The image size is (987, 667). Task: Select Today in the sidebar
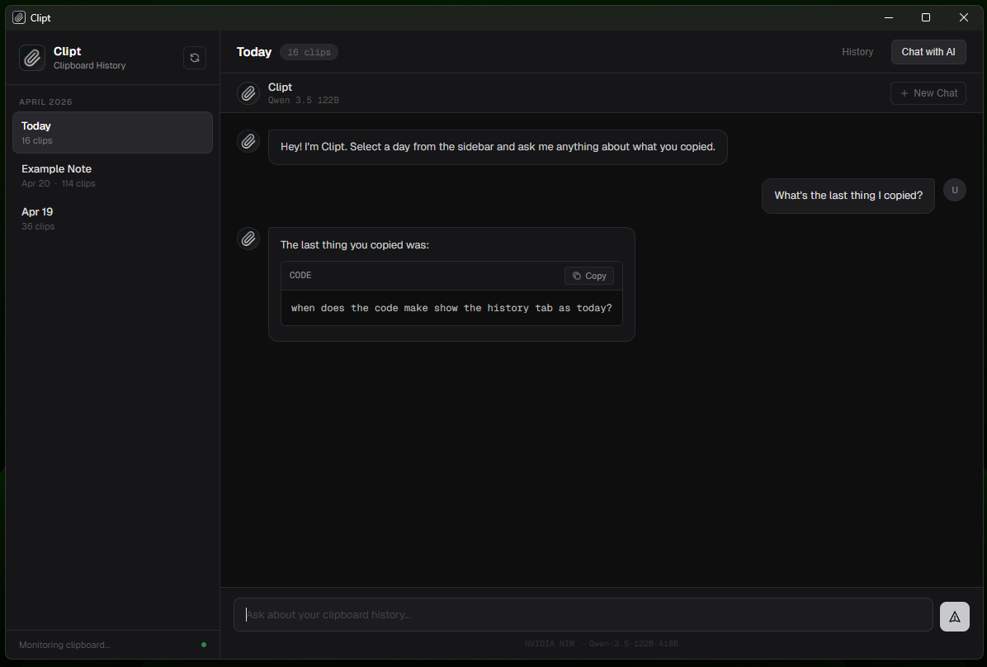[113, 132]
